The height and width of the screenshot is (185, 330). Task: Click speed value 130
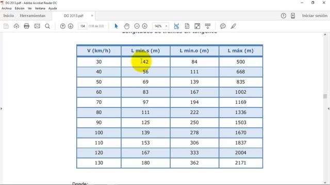pos(99,163)
